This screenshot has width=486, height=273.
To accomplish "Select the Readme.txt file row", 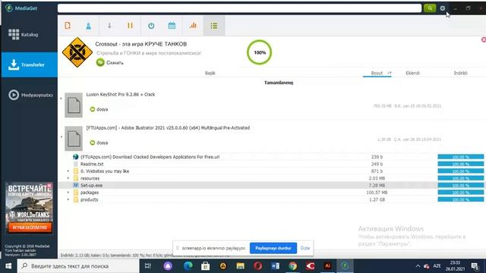I will pos(271,164).
